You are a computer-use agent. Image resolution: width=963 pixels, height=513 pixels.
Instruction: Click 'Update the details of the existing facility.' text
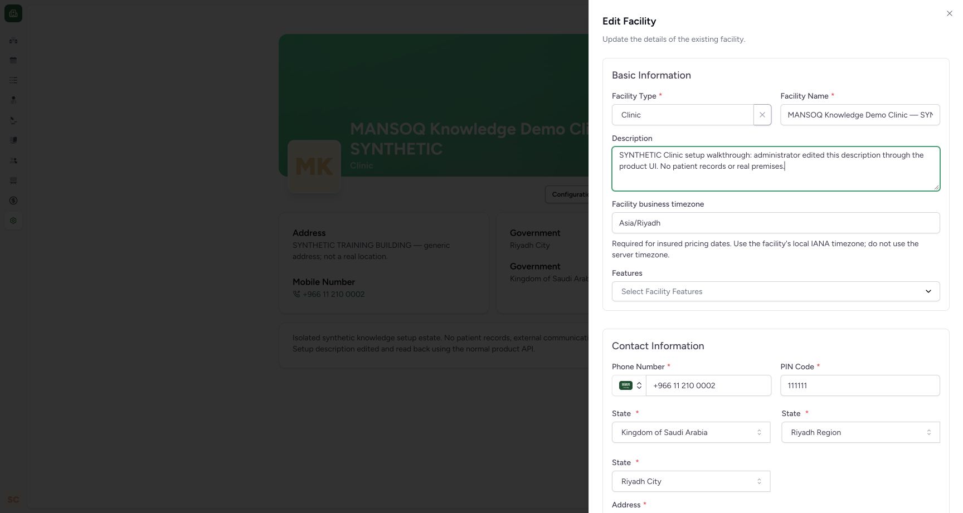674,39
